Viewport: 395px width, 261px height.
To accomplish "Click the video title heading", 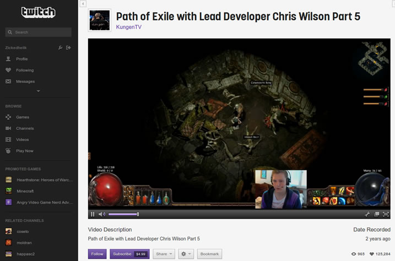I will [x=238, y=17].
